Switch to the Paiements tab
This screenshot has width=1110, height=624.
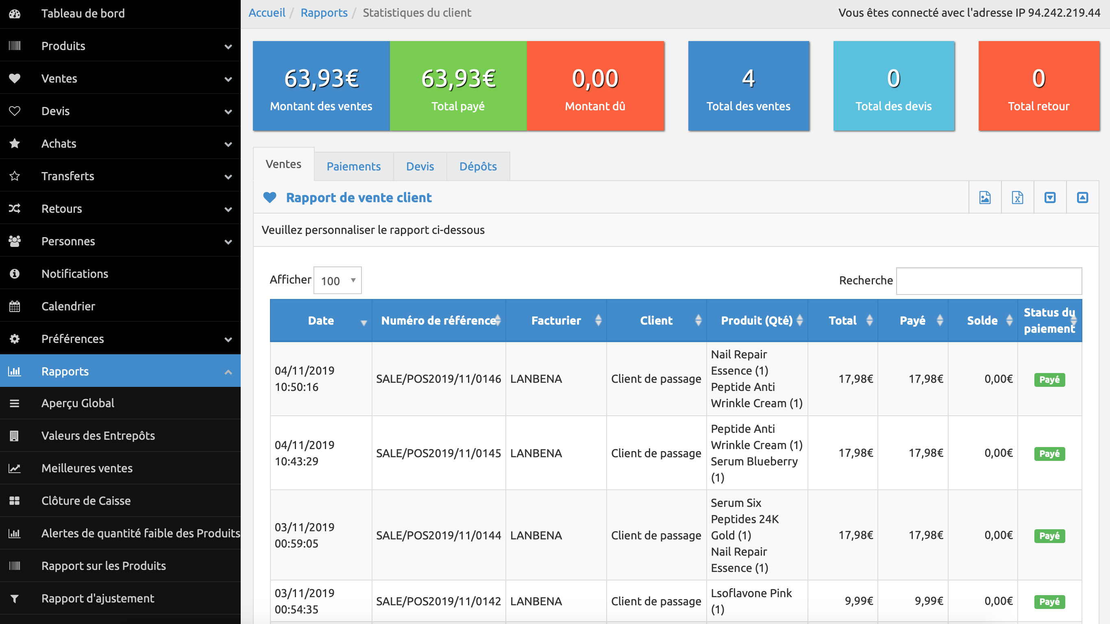[353, 166]
